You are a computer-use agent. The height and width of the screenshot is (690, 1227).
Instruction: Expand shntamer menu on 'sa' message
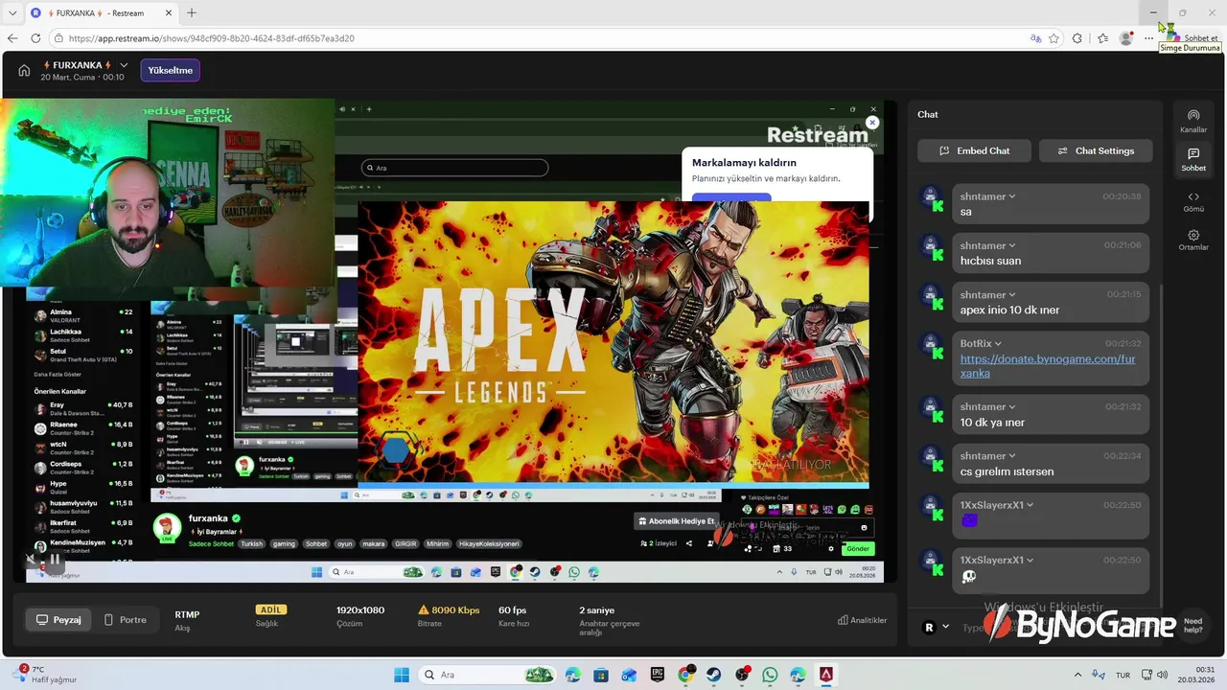1012,196
